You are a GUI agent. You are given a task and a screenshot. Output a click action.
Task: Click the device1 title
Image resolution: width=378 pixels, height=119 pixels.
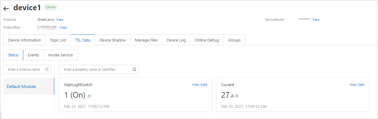coord(27,8)
